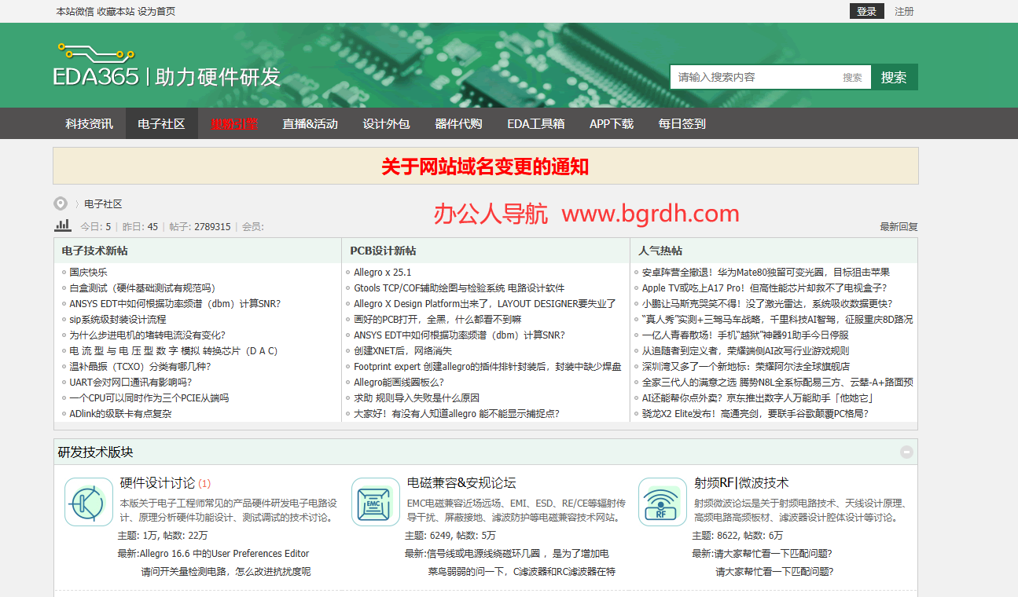Click the bar chart statistics icon
The height and width of the screenshot is (597, 1018).
pyautogui.click(x=63, y=226)
